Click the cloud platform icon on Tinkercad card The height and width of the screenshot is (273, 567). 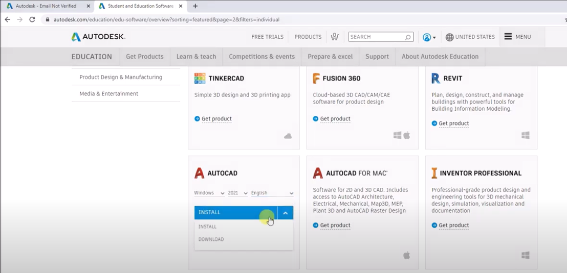[288, 136]
